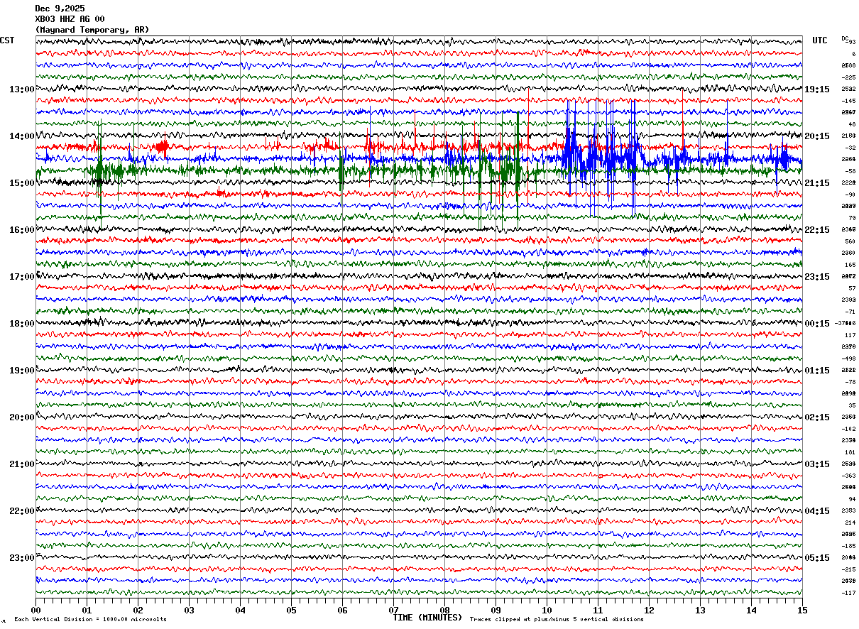Select the 15:00 CST time label
Screen dimensions: 859x629
[21, 183]
